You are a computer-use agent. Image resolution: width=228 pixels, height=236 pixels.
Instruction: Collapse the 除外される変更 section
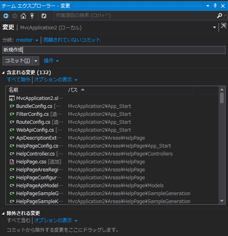(3, 213)
